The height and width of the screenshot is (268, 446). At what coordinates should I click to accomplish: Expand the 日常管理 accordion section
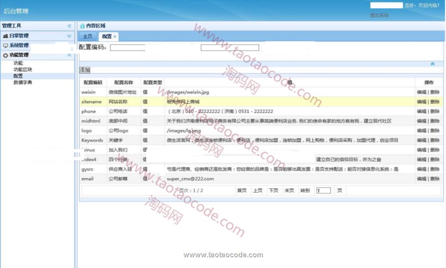click(69, 36)
